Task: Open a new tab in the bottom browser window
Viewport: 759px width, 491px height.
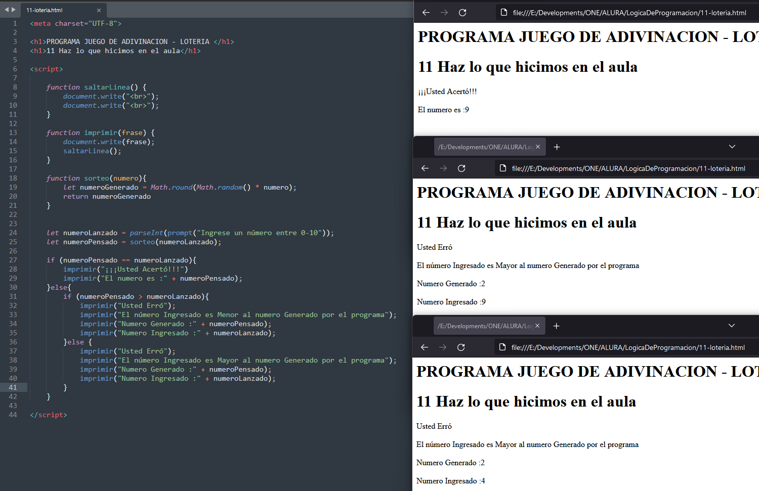Action: (556, 326)
